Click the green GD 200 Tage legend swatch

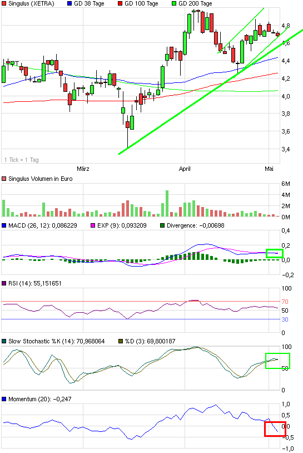tap(173, 4)
